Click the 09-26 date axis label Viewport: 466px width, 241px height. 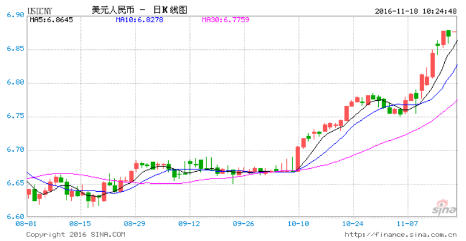pos(243,224)
